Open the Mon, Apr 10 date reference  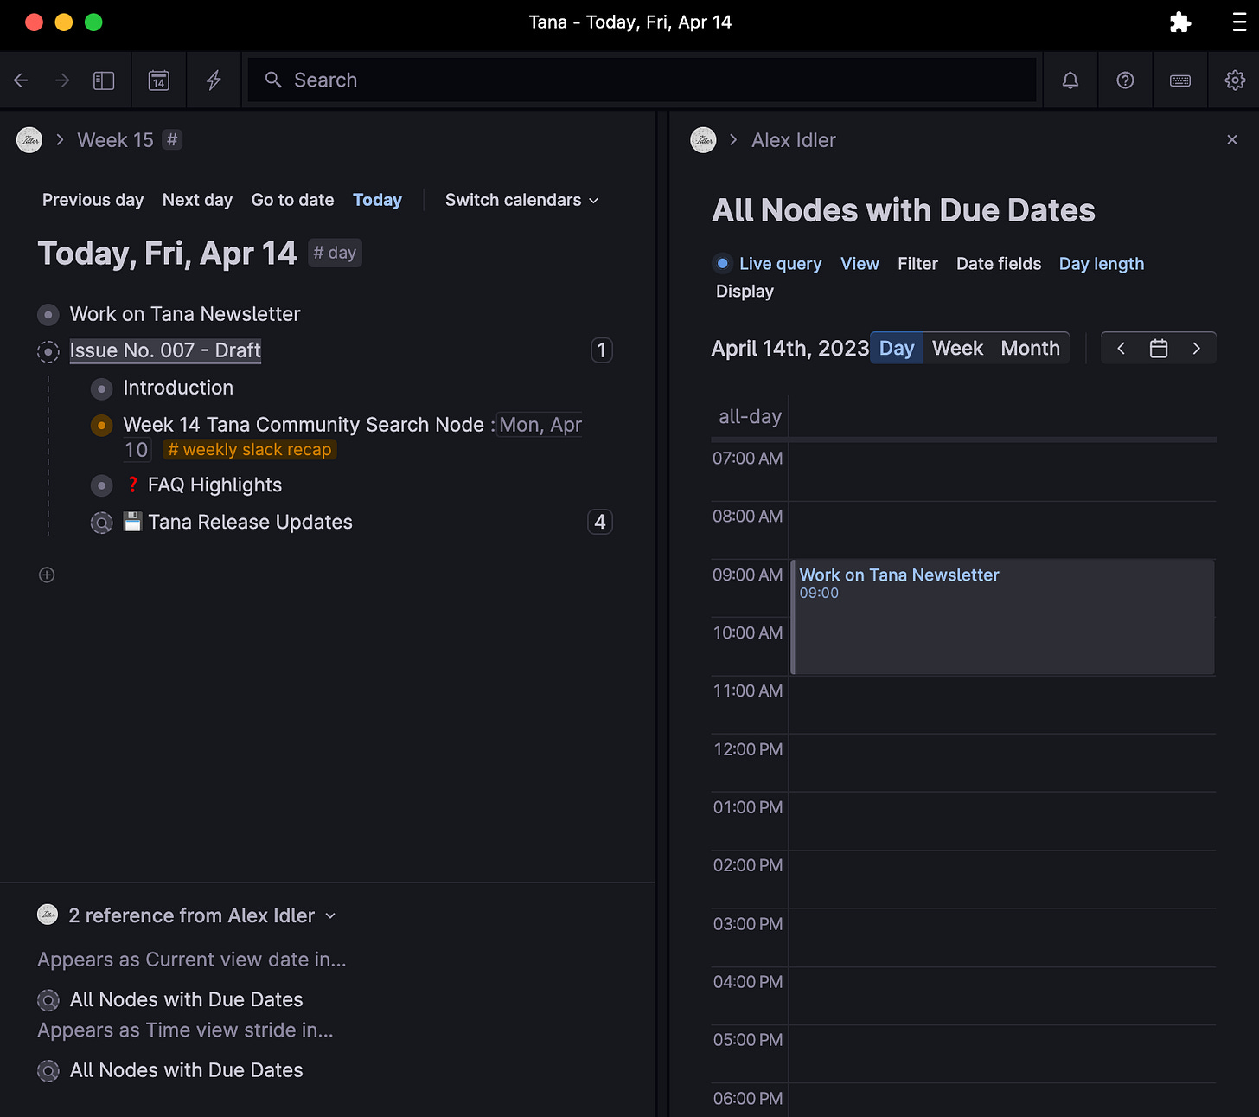click(x=540, y=425)
